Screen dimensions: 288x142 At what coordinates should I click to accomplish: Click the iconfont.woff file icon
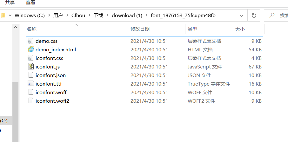point(31,92)
